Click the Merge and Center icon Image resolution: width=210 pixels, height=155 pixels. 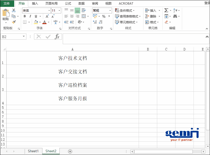click(84, 16)
